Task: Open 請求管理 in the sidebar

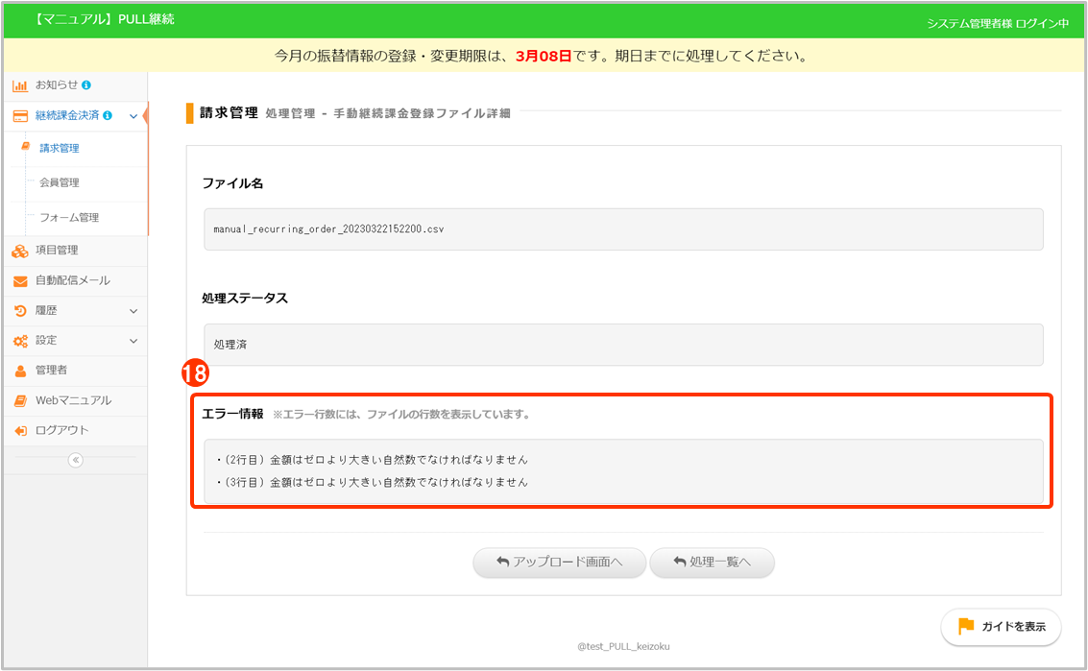Action: 60,149
